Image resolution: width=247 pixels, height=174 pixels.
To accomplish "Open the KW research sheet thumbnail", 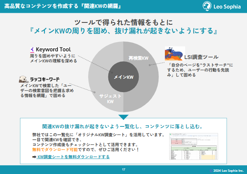I will 193,146.
